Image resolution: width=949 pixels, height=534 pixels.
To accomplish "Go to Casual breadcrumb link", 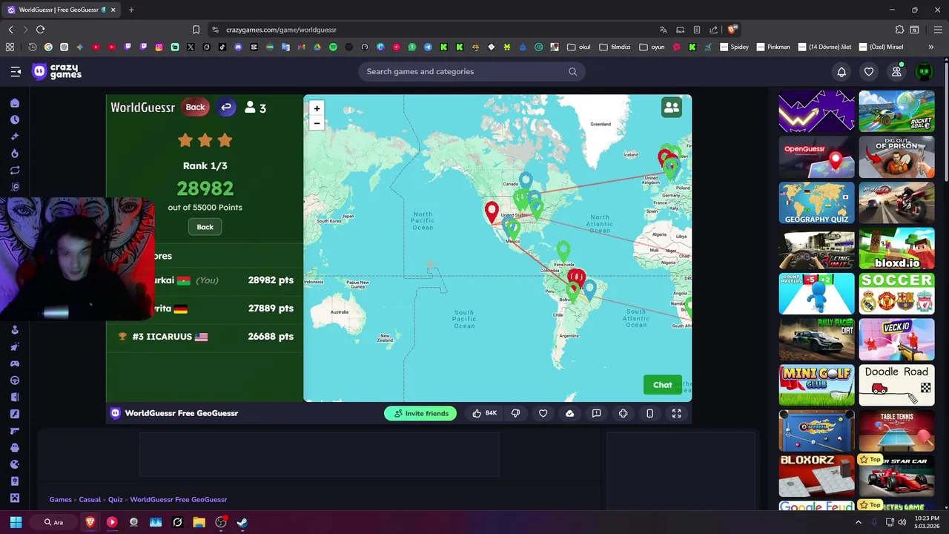I will (x=90, y=500).
